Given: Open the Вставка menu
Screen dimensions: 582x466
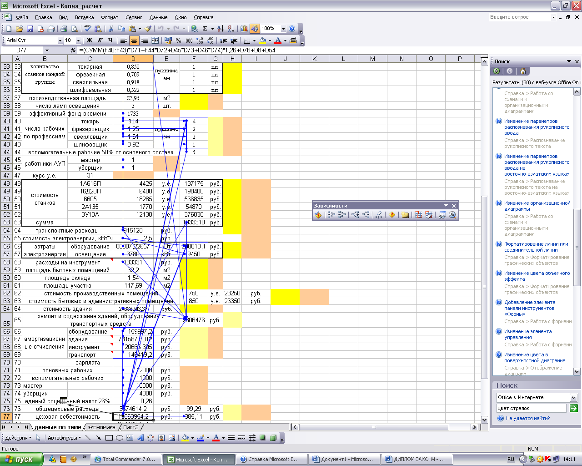Looking at the screenshot, I should pos(84,17).
